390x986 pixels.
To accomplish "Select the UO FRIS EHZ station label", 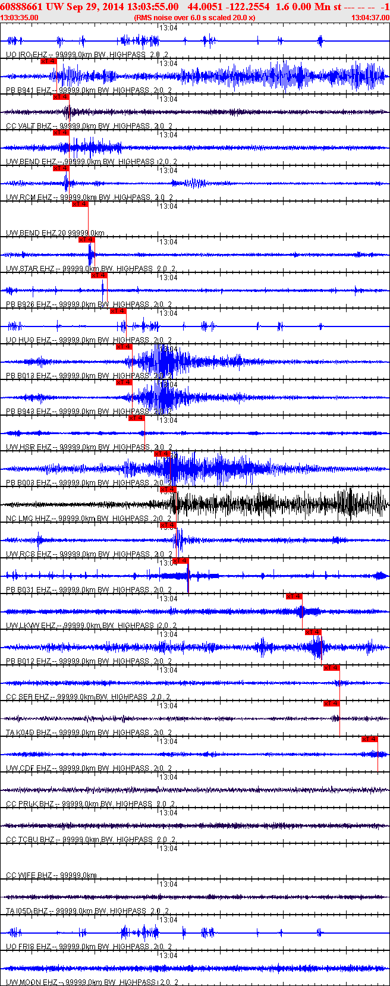I will tap(89, 947).
